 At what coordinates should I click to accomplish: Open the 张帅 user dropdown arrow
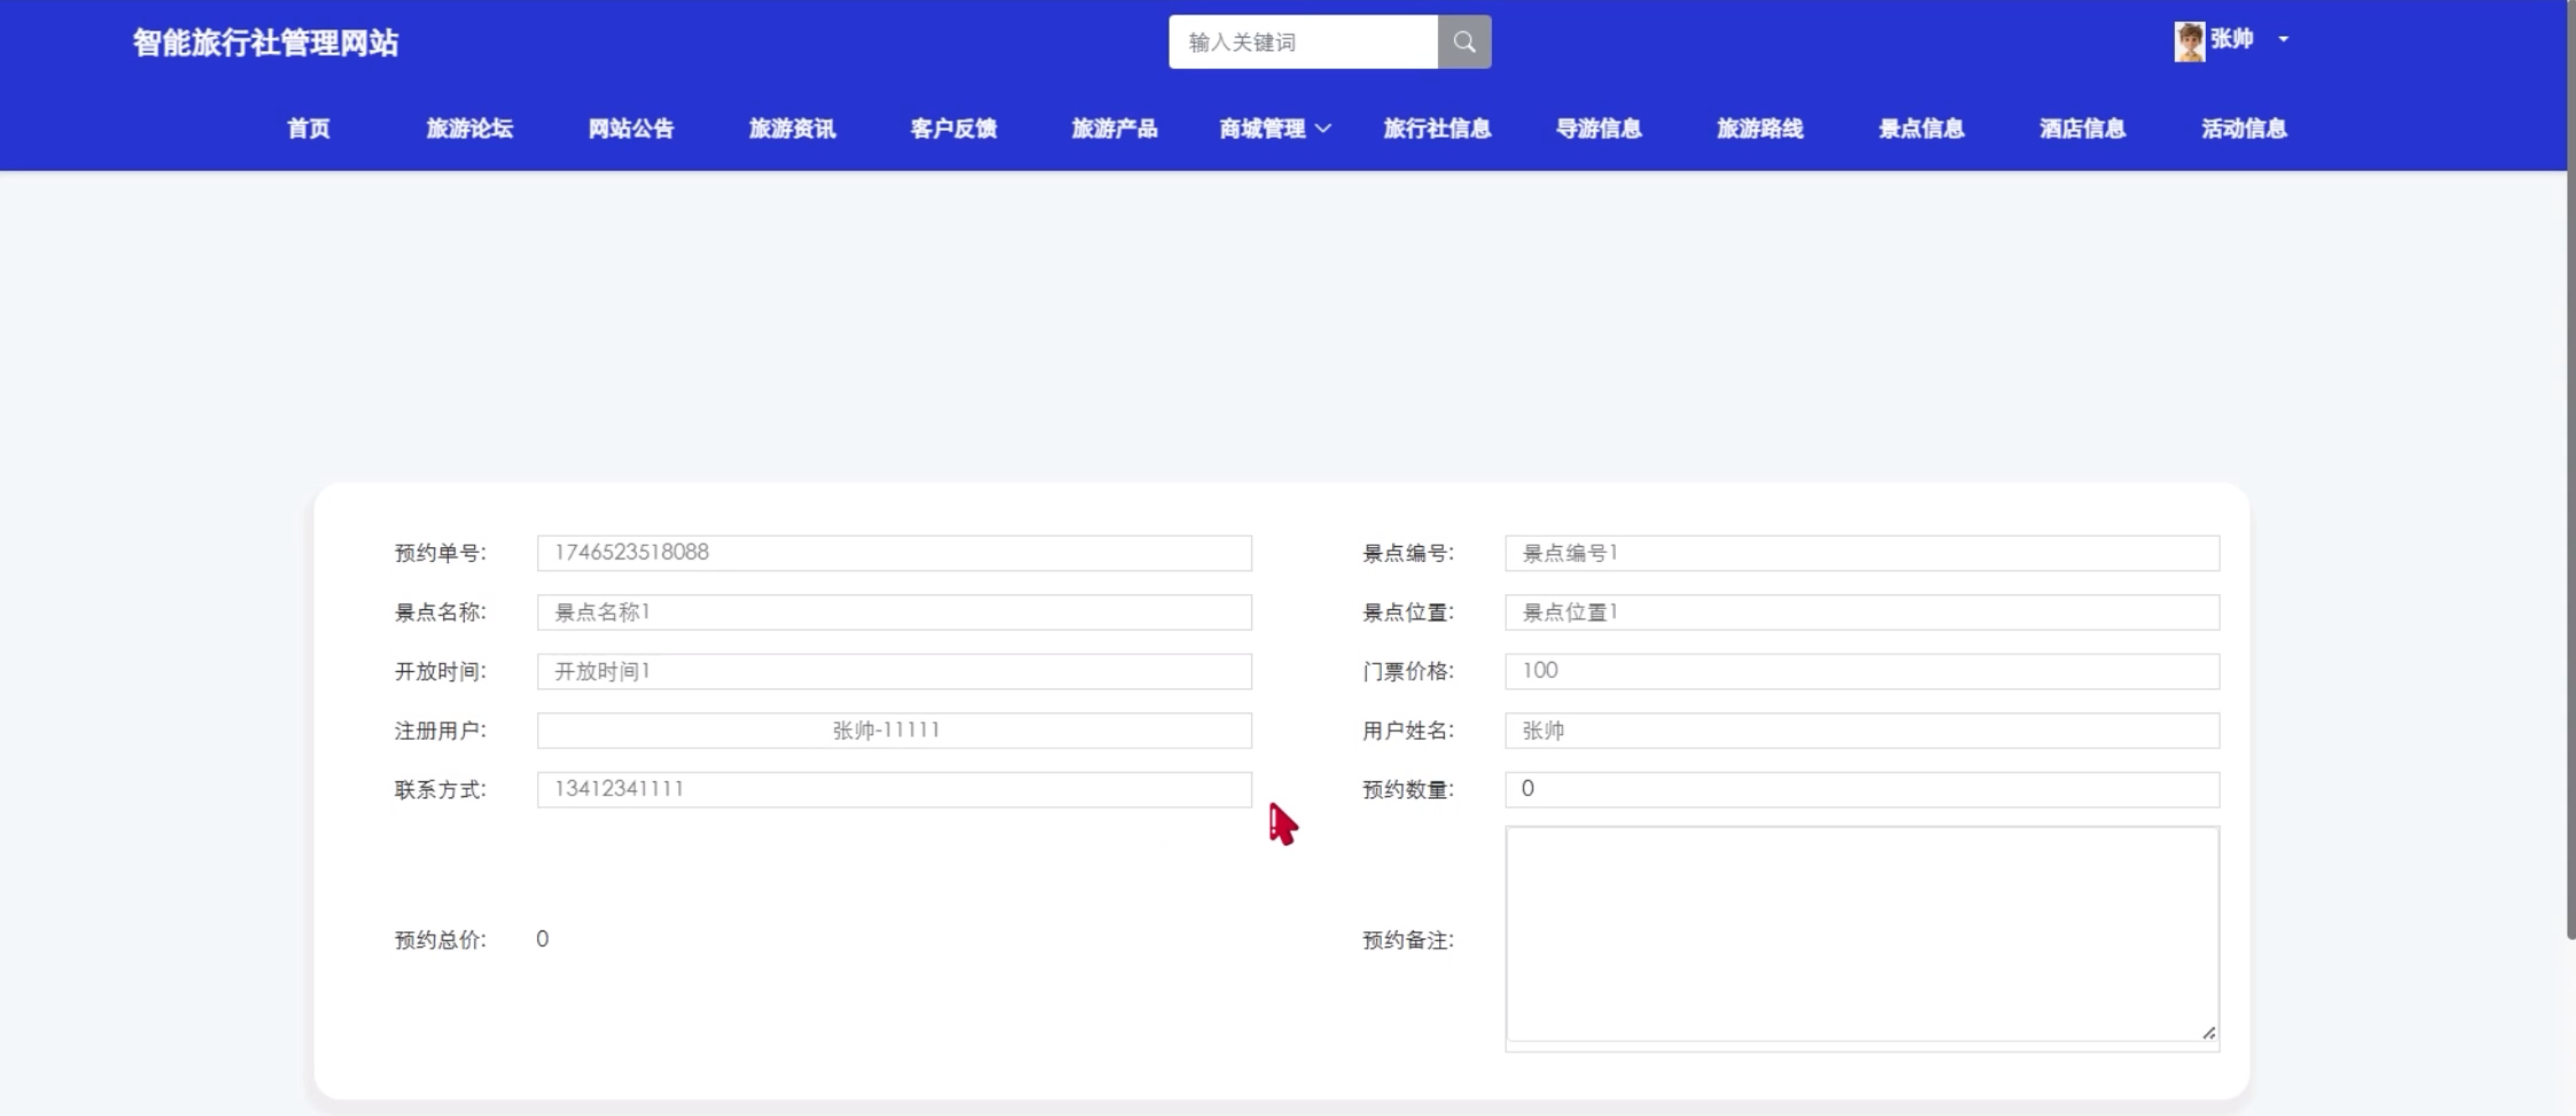(x=2283, y=40)
